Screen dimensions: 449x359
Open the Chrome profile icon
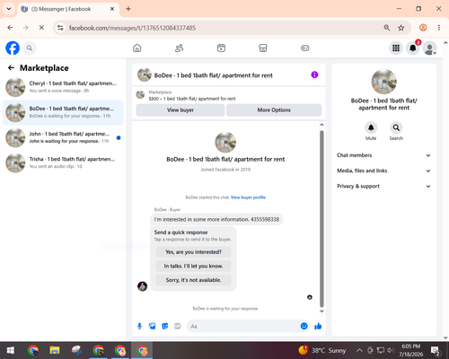423,28
